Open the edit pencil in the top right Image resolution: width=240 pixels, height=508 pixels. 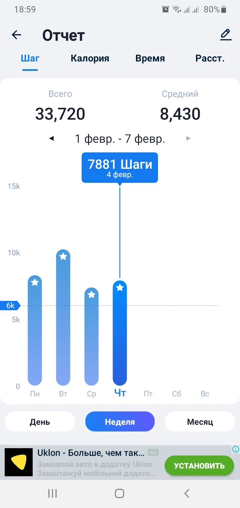tap(226, 34)
